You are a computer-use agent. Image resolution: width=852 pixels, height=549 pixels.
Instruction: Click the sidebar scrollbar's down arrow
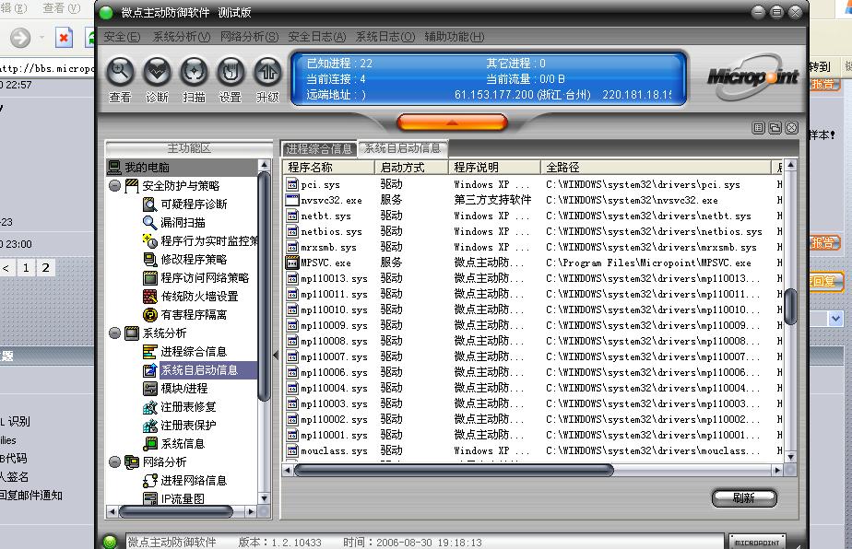pos(264,498)
